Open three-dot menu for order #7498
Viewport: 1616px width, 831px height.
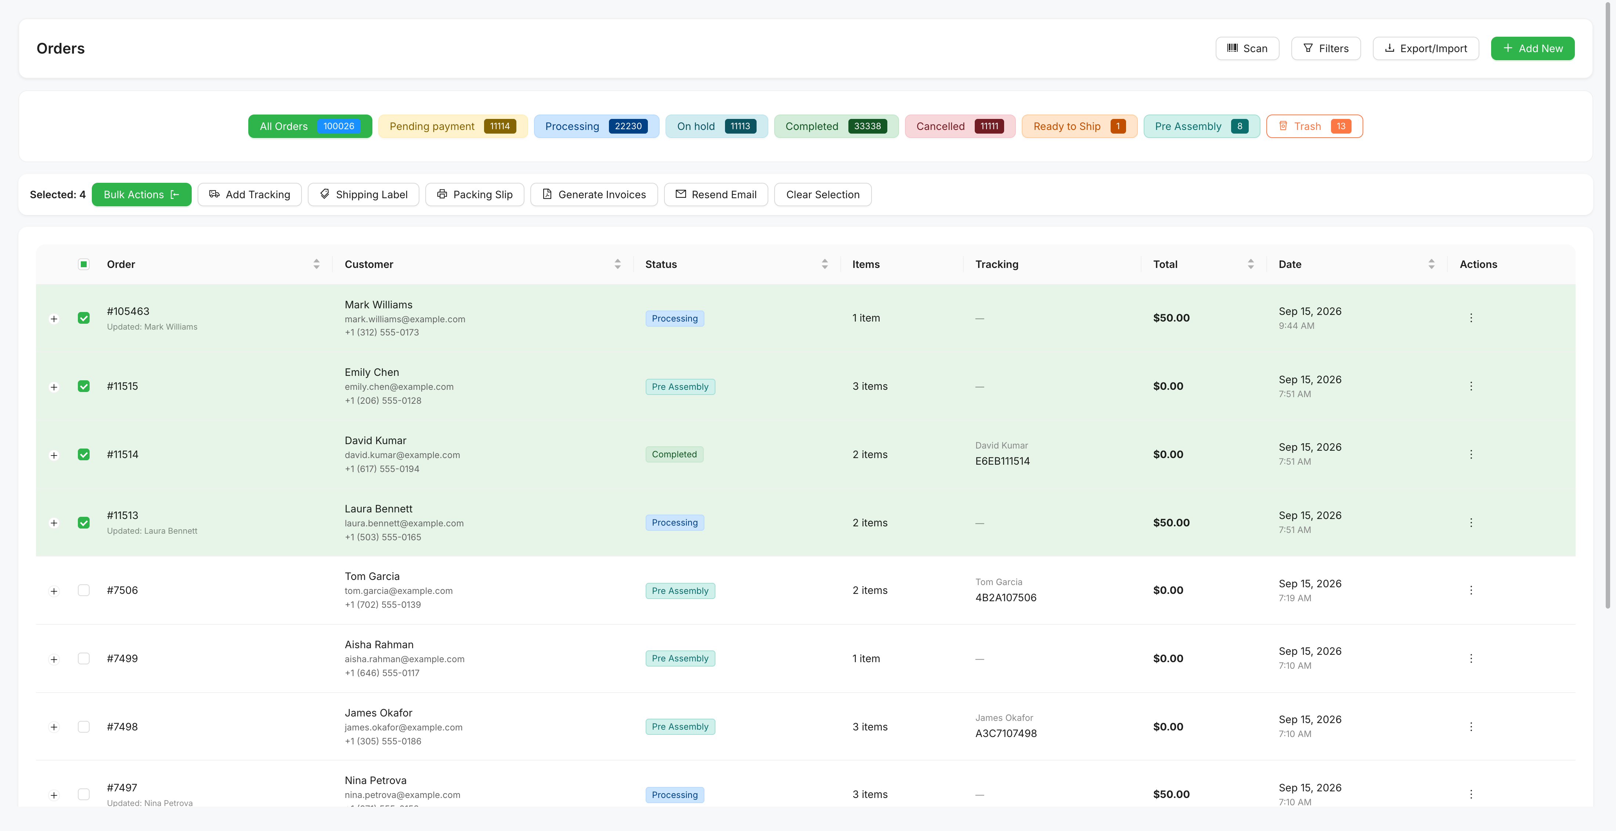pyautogui.click(x=1471, y=727)
